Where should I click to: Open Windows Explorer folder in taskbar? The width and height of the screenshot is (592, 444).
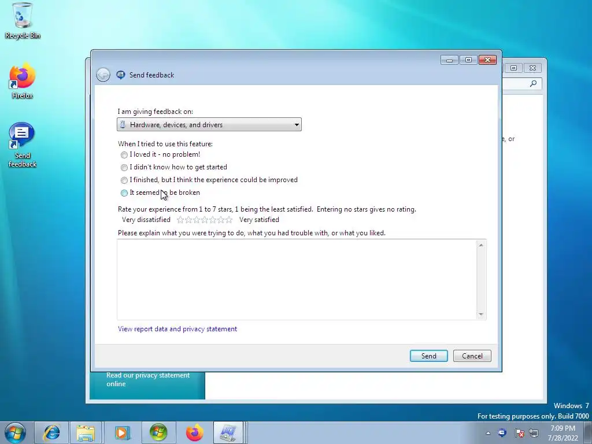coord(86,432)
